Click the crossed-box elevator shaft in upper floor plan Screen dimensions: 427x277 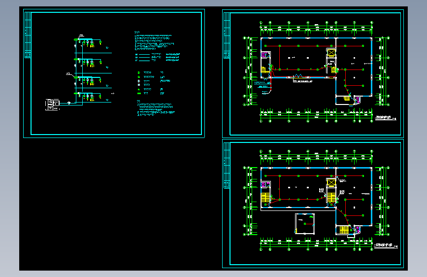point(331,53)
